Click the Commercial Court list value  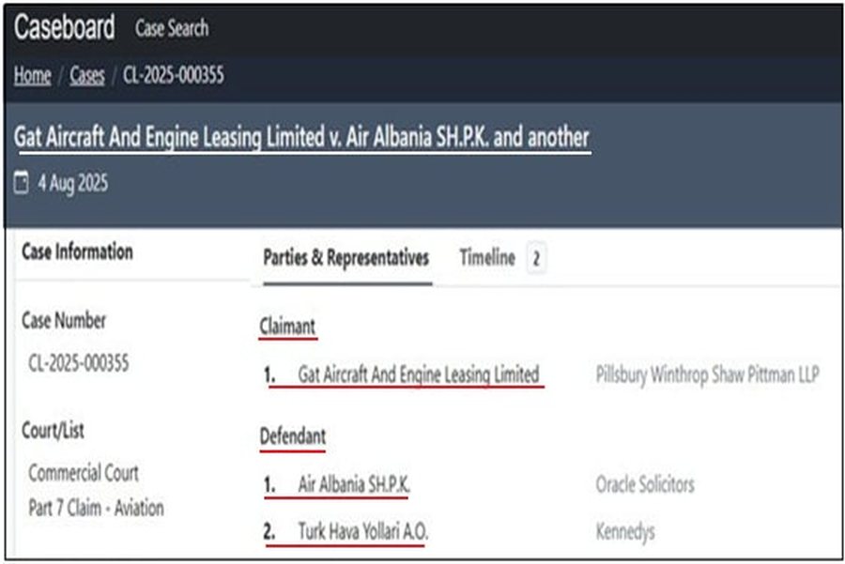coord(84,473)
